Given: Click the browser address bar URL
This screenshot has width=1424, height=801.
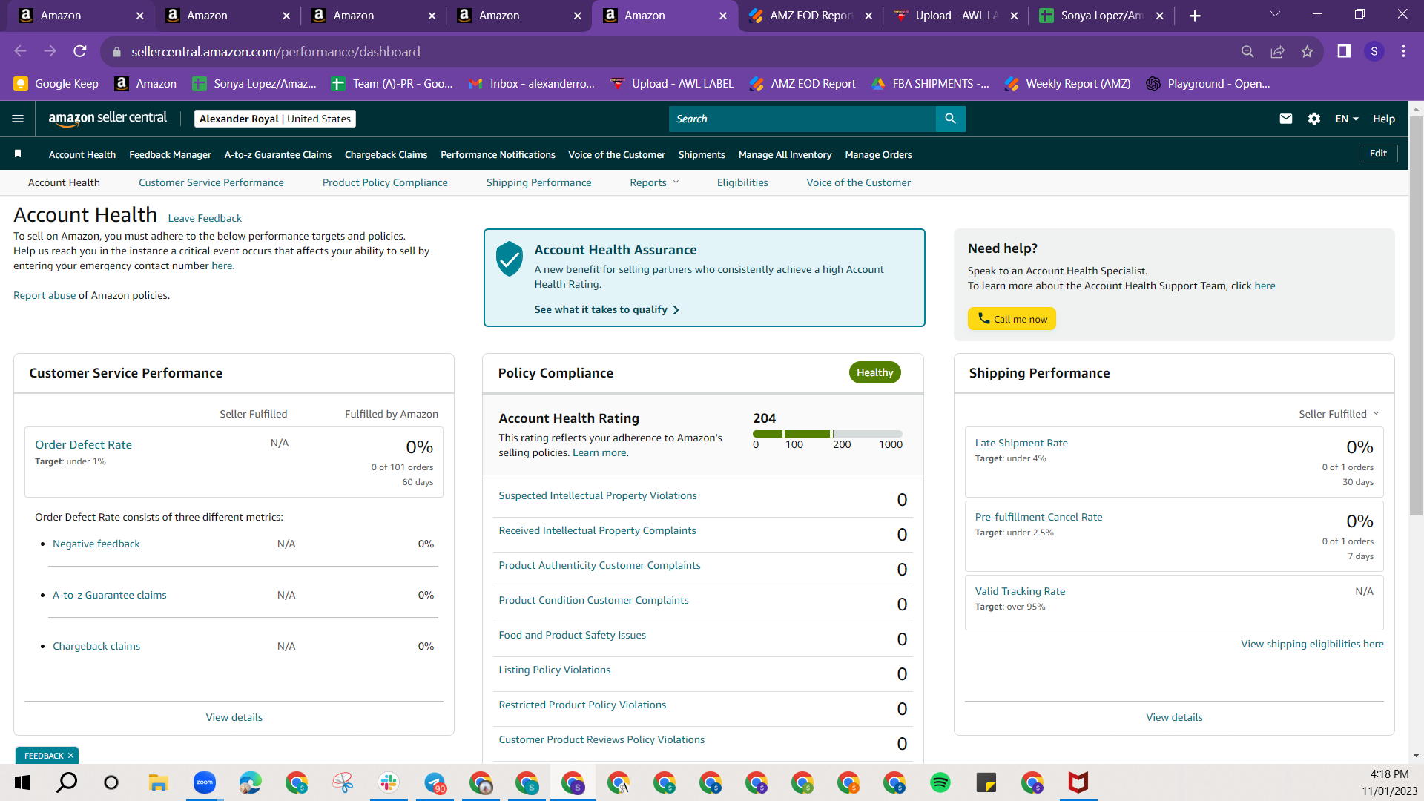Looking at the screenshot, I should click(276, 51).
